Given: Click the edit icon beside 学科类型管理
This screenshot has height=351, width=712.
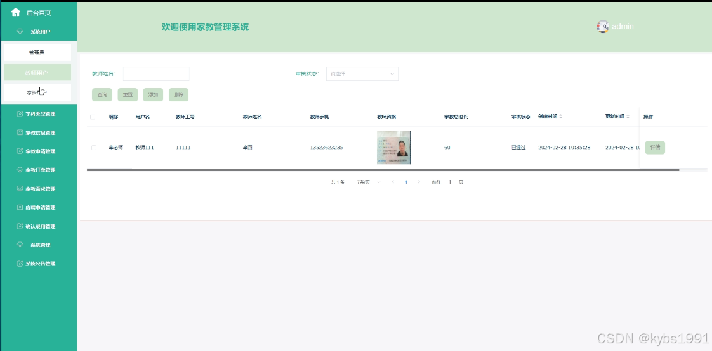Looking at the screenshot, I should (x=20, y=113).
